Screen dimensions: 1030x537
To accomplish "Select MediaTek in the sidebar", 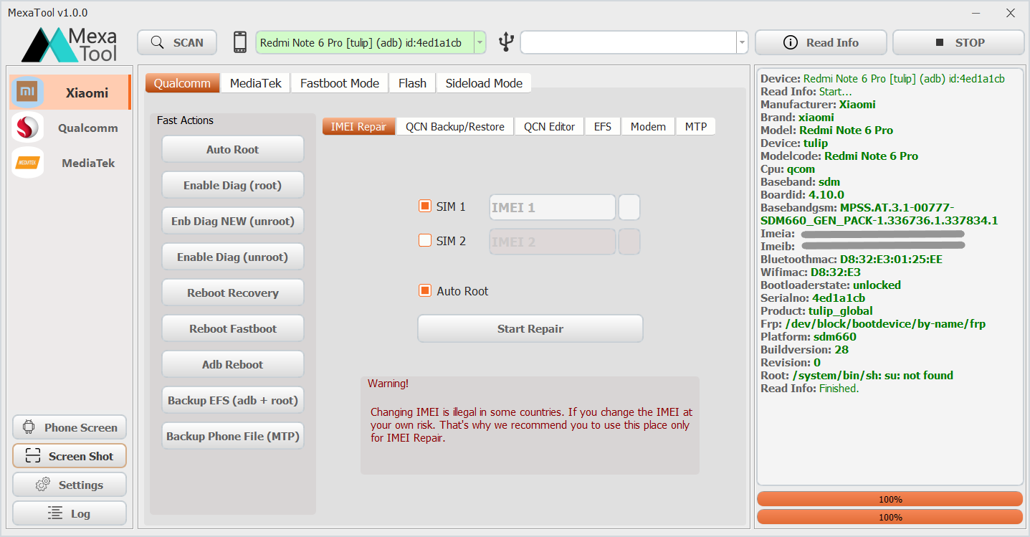I will click(x=70, y=163).
